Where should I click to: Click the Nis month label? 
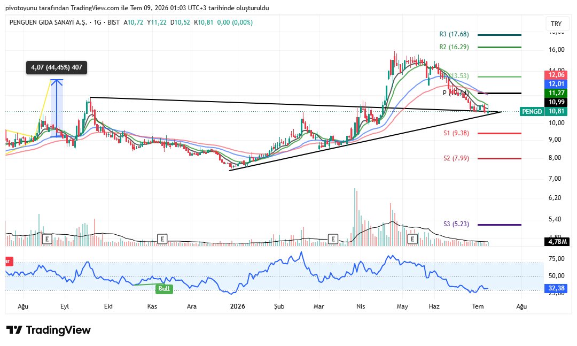[361, 306]
